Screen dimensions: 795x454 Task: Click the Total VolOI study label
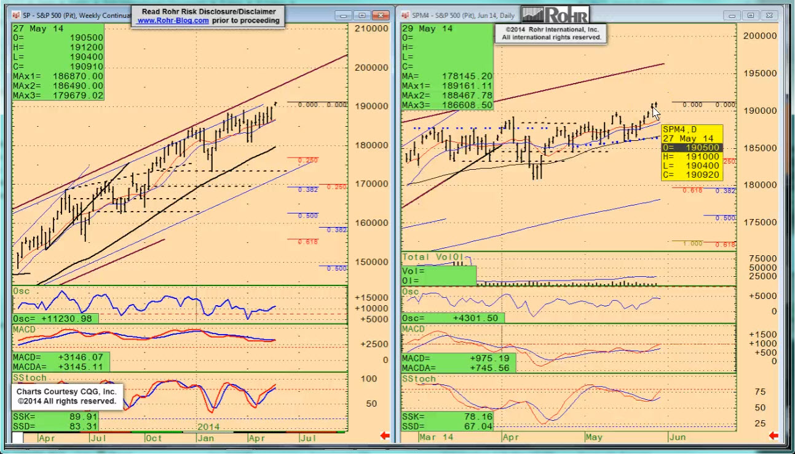point(432,257)
